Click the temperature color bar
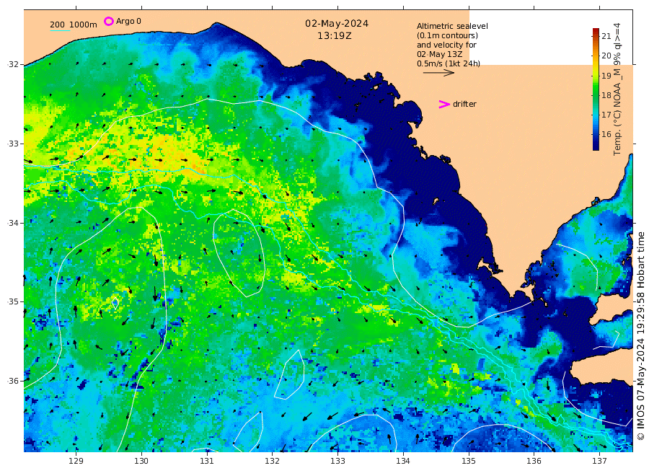The image size is (649, 476). pos(596,89)
